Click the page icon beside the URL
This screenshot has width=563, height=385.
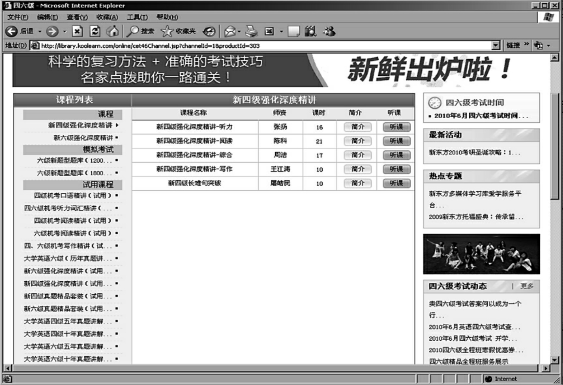35,45
